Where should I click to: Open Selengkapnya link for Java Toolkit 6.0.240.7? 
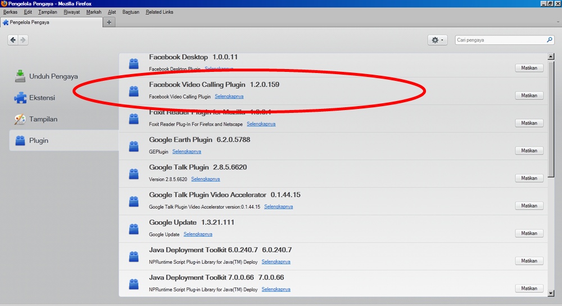[276, 262]
